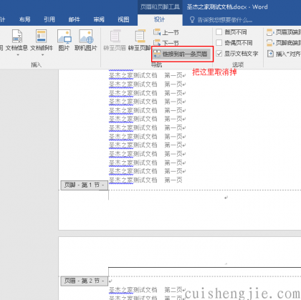This screenshot has width=301, height=300.
Task: Switch to the 引用 tab
Action: point(49,19)
